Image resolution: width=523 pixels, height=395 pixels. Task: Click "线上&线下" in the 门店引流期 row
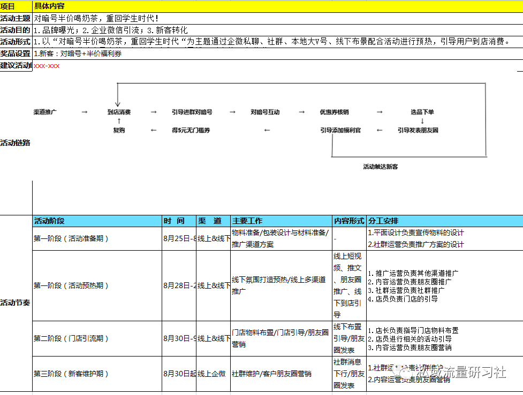pos(213,339)
